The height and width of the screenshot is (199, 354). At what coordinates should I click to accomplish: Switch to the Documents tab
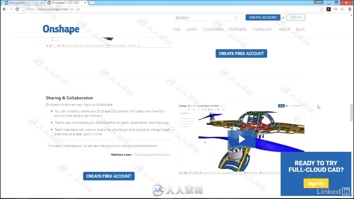point(23,3)
